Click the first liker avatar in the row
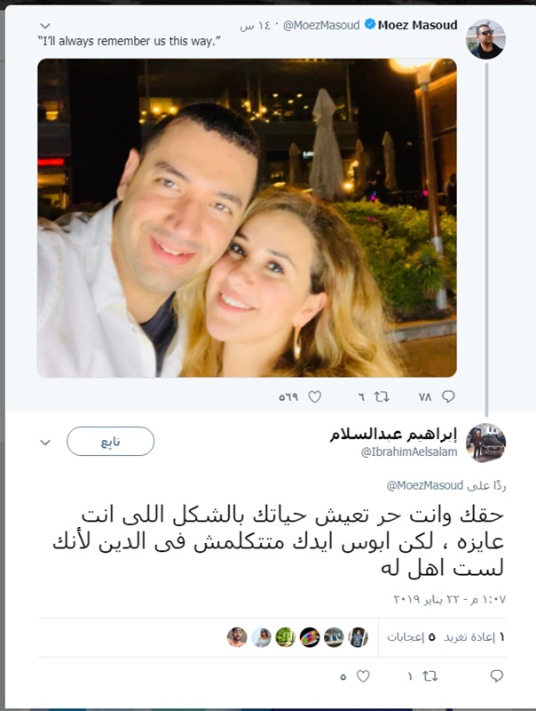 (359, 637)
